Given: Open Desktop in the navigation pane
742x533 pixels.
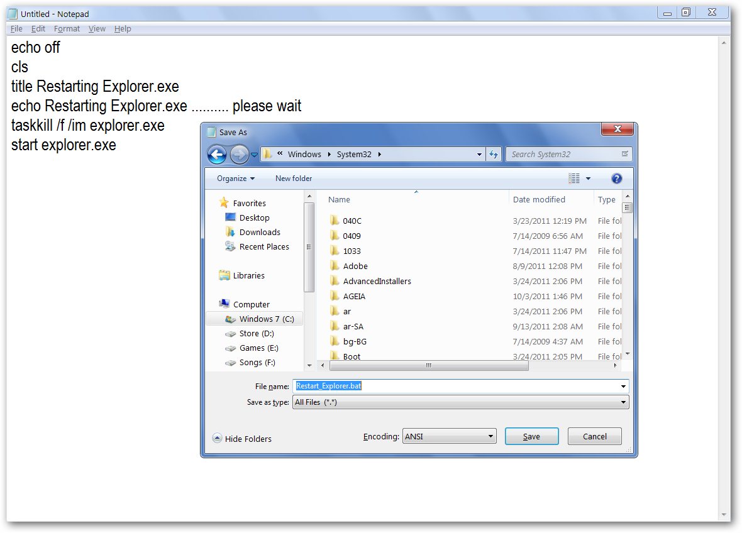Looking at the screenshot, I should 248,217.
